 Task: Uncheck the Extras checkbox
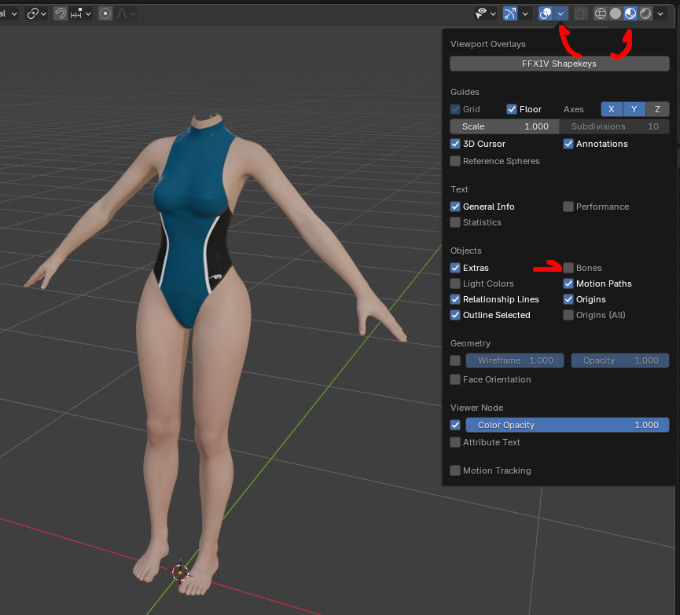[455, 268]
